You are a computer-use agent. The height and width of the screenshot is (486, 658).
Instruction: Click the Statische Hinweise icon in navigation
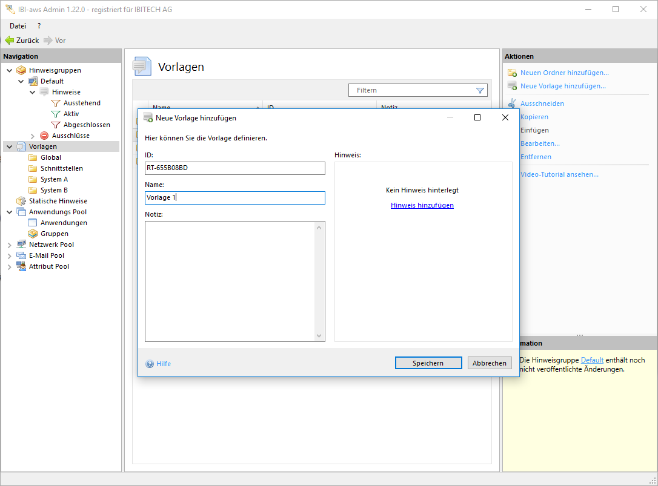(21, 201)
